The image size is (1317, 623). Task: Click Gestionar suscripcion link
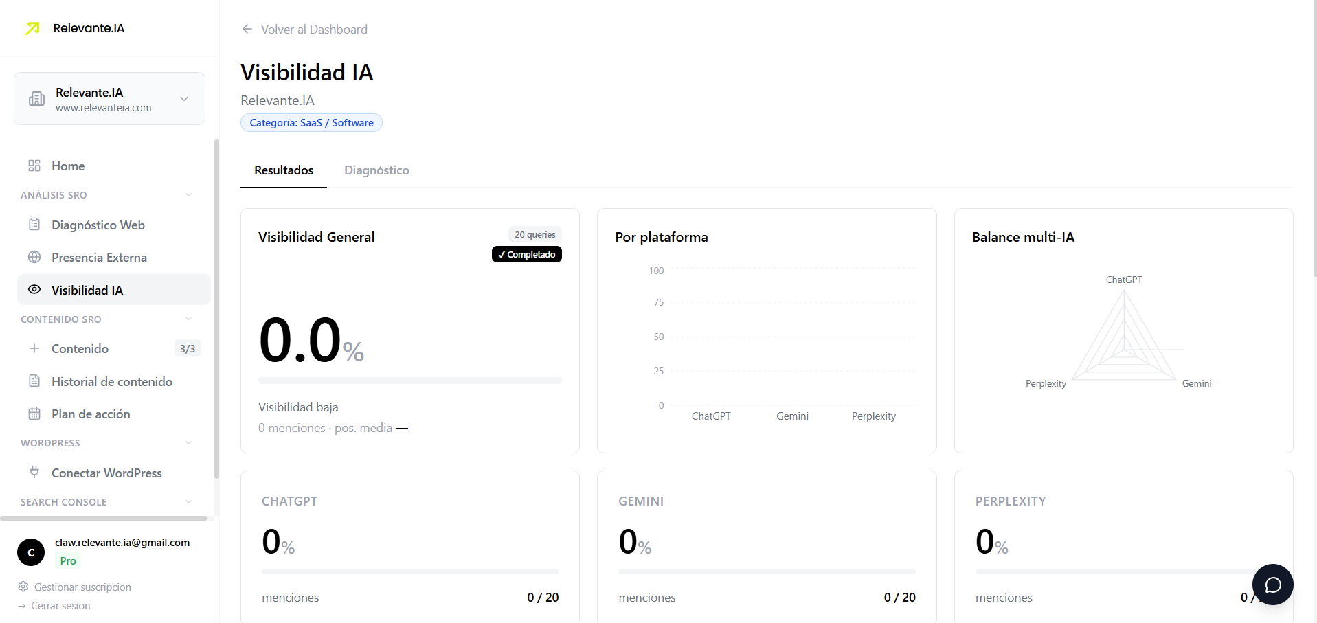tap(82, 587)
